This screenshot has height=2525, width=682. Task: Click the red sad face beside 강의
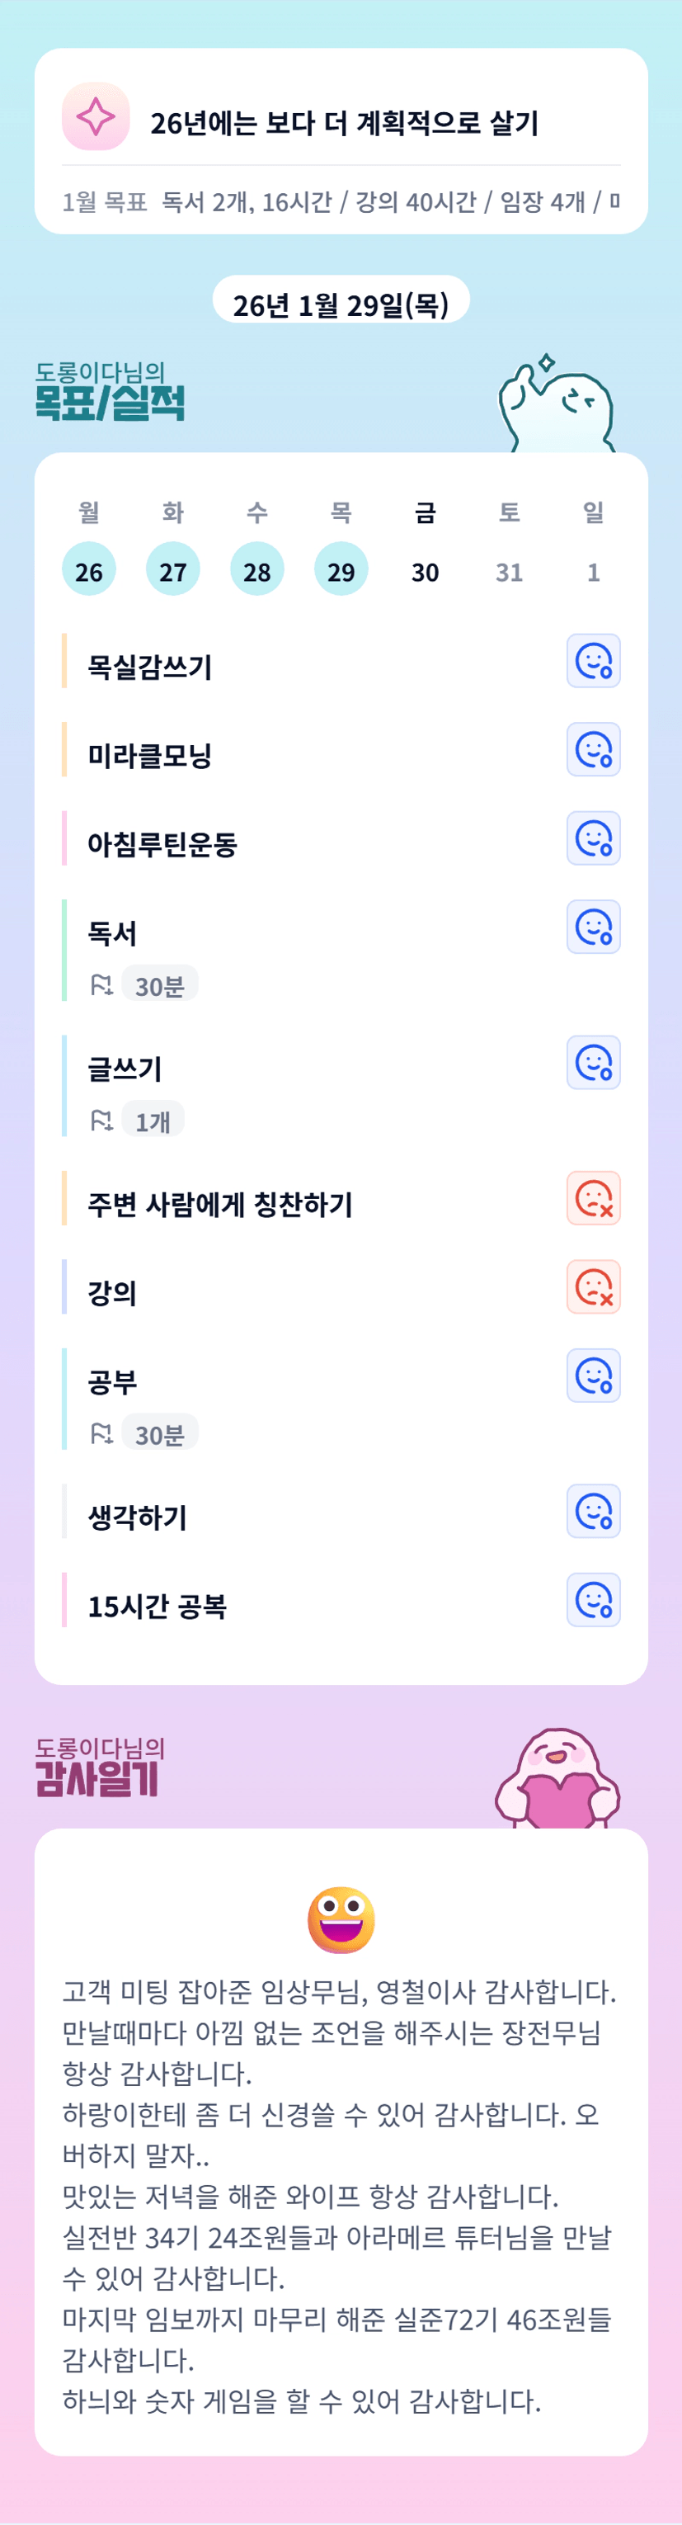[x=593, y=1287]
